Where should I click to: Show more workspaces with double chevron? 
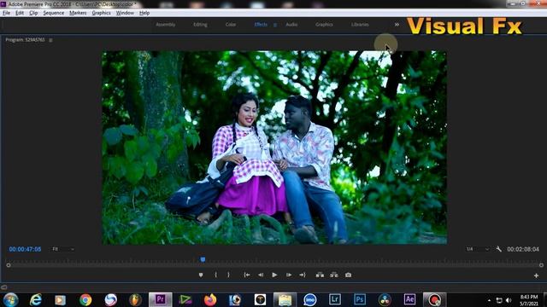pos(397,25)
